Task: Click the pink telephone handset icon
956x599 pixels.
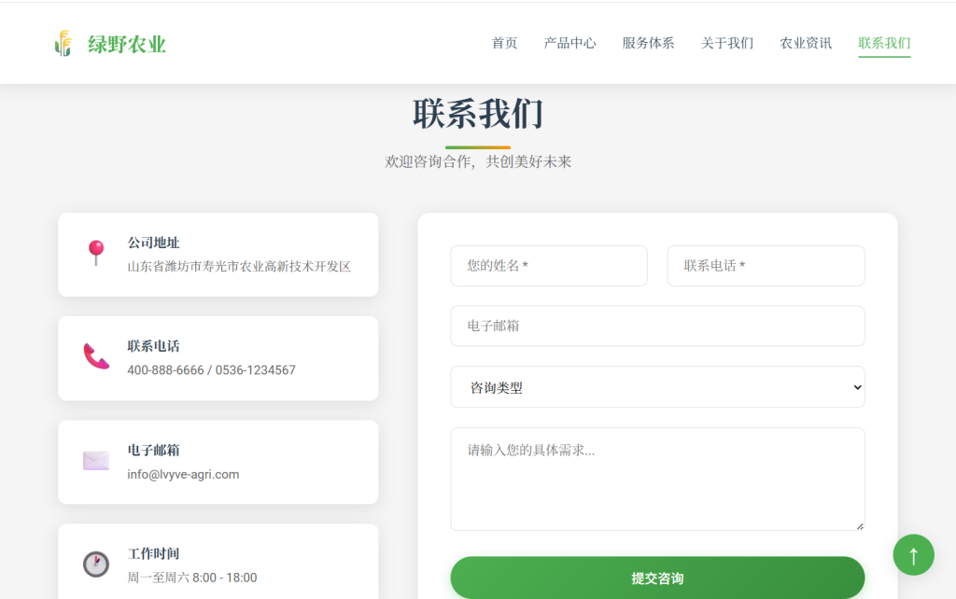Action: pyautogui.click(x=96, y=356)
